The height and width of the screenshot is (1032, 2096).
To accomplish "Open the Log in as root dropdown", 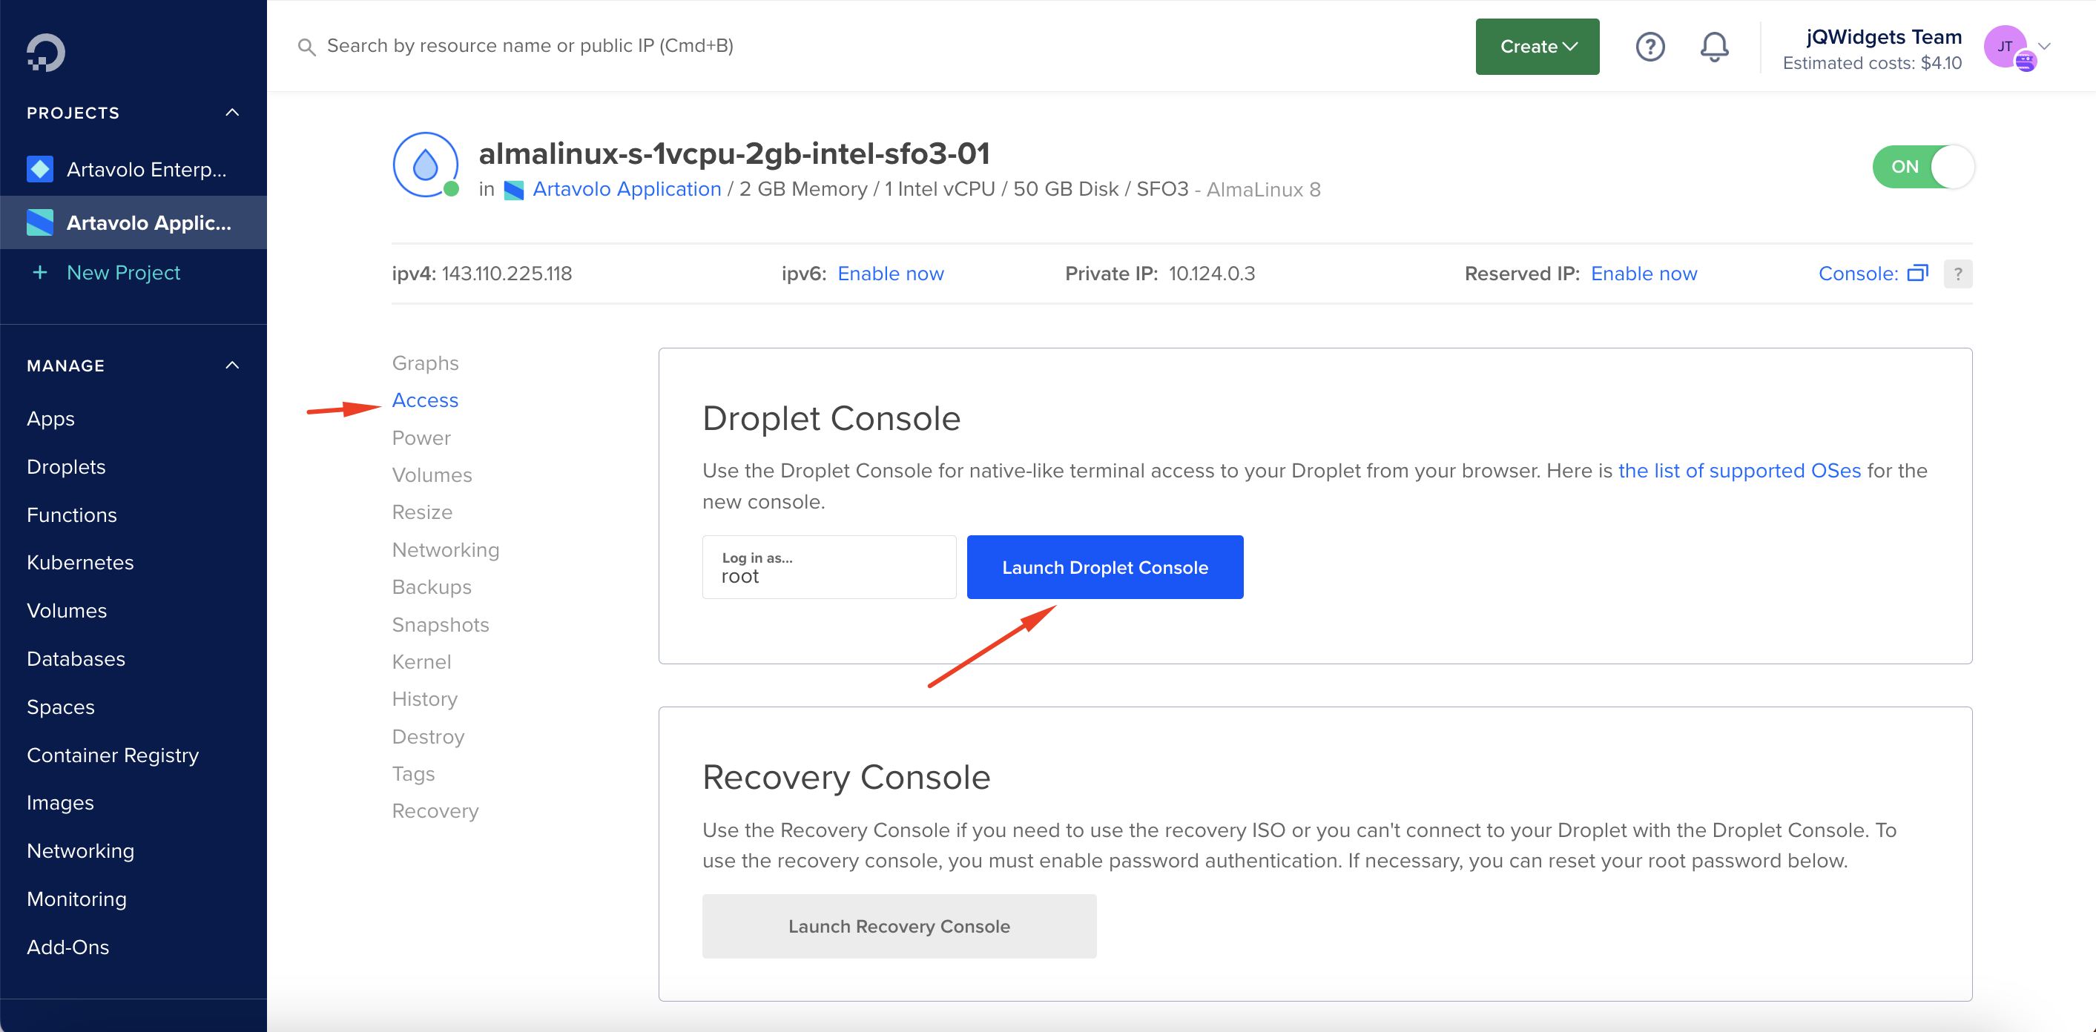I will coord(828,567).
